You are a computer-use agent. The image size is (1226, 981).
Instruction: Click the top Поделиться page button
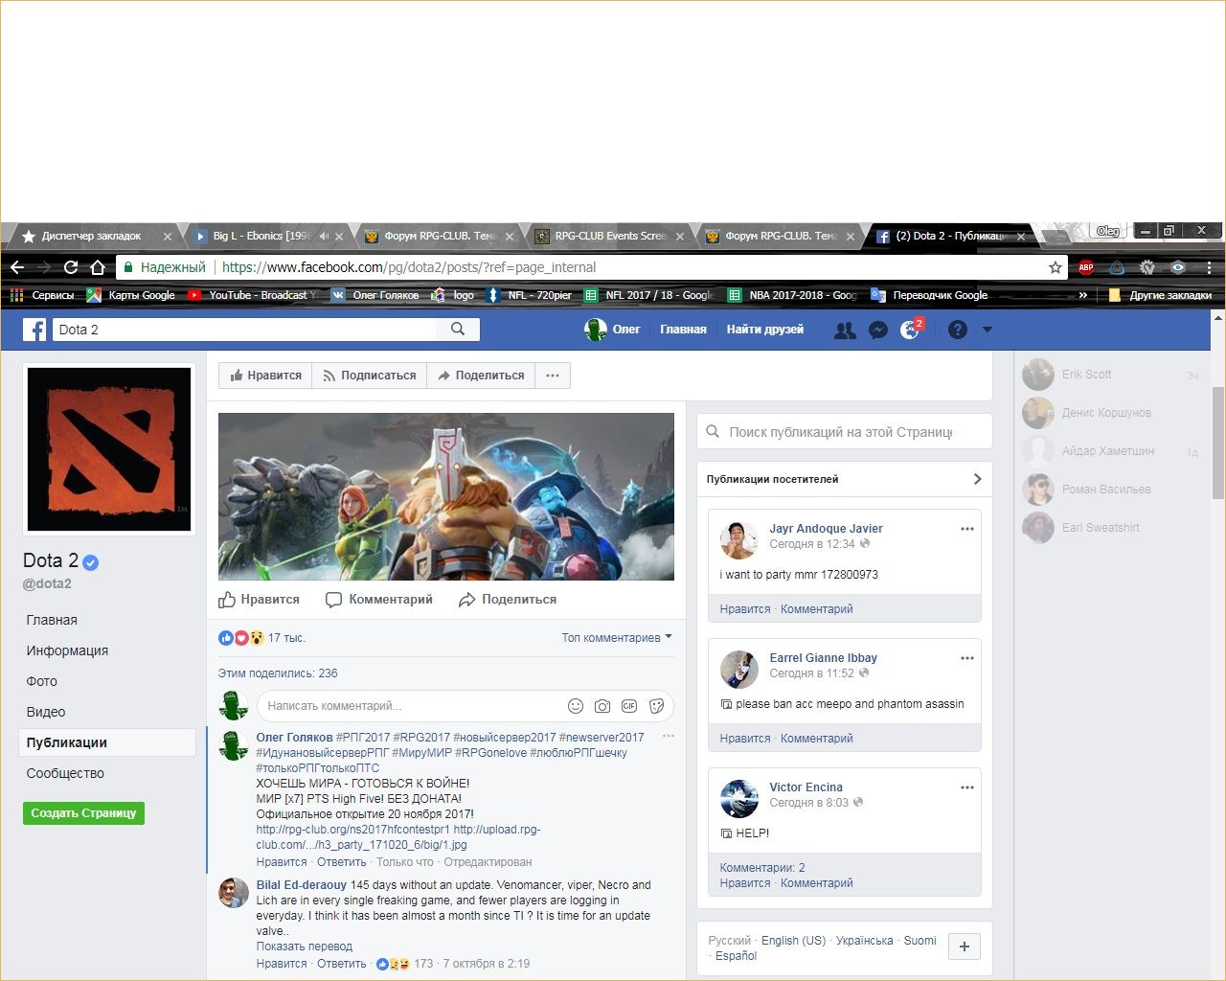click(481, 376)
